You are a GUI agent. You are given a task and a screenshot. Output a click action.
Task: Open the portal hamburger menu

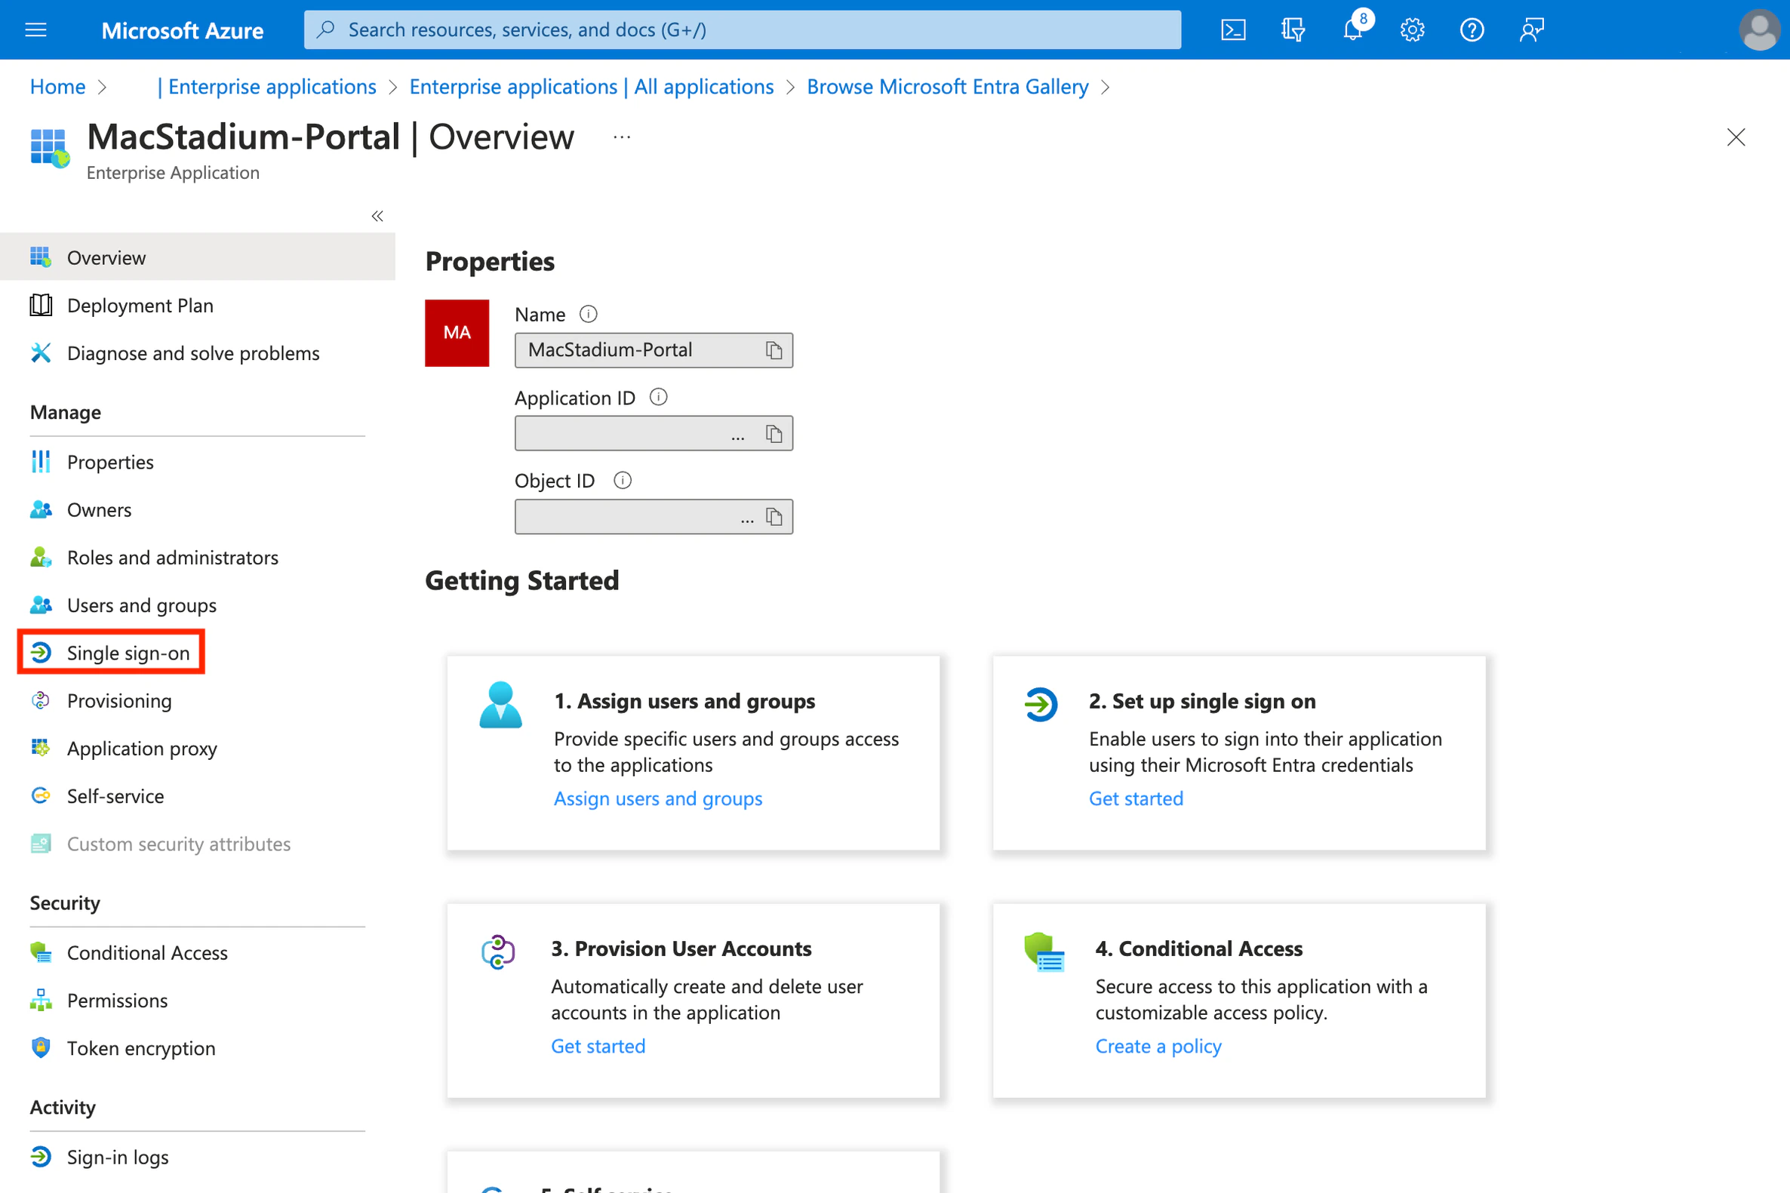[x=35, y=29]
